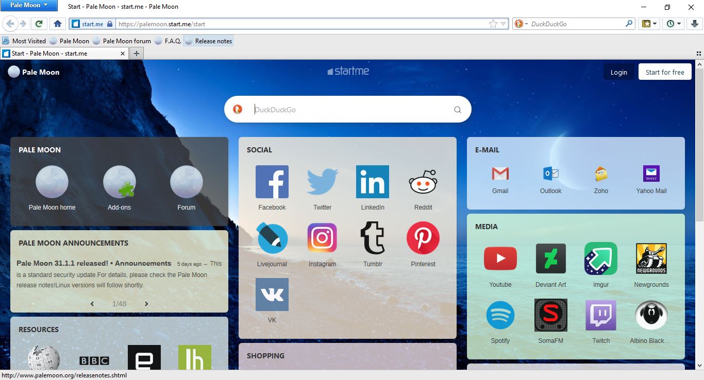Open the Outlook mail icon

coord(551,174)
